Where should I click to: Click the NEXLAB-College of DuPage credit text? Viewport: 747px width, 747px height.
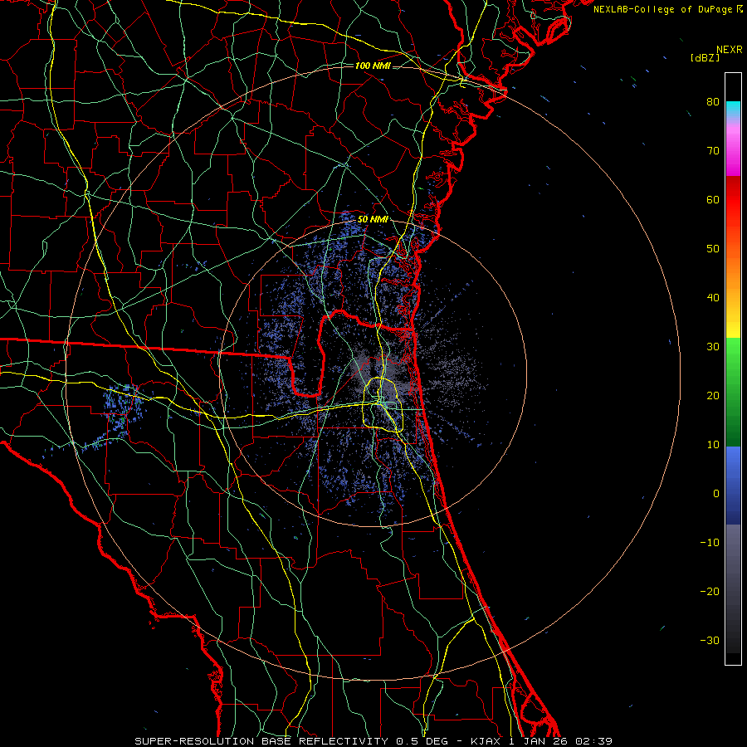pos(662,9)
